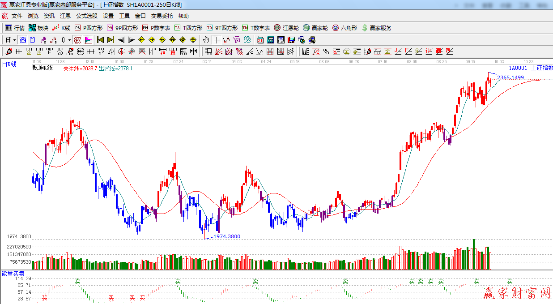Toggle the crosshair cursor button
Image resolution: width=553 pixels, height=304 pixels.
point(217,40)
